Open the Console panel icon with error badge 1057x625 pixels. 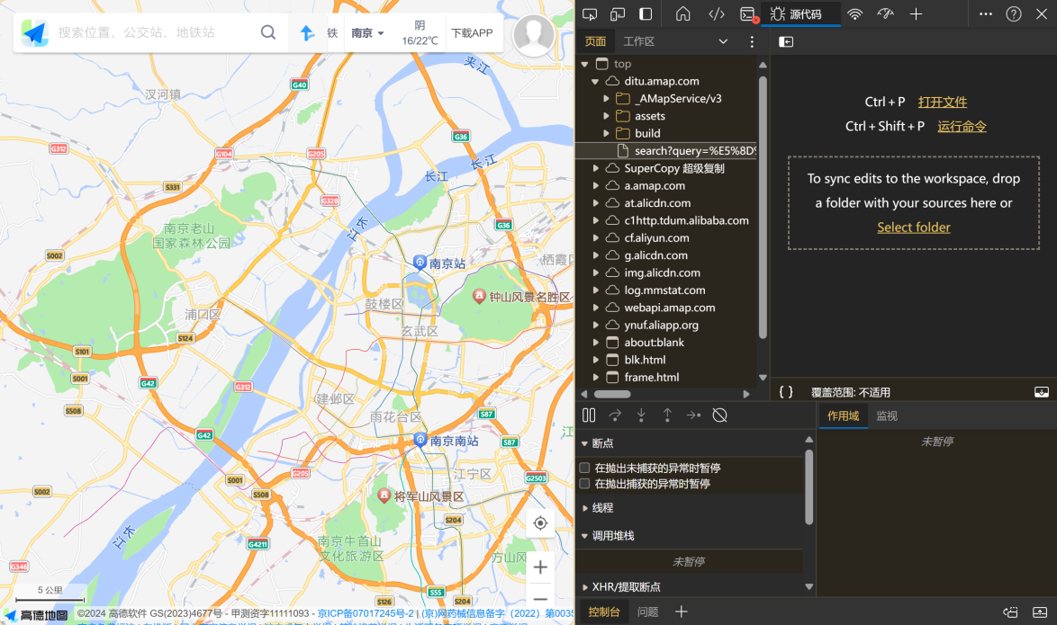748,14
